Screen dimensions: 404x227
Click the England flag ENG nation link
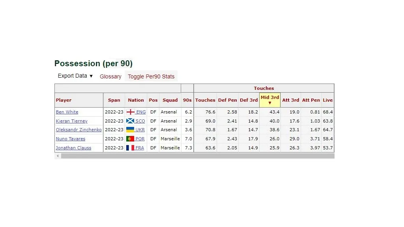[x=136, y=112]
